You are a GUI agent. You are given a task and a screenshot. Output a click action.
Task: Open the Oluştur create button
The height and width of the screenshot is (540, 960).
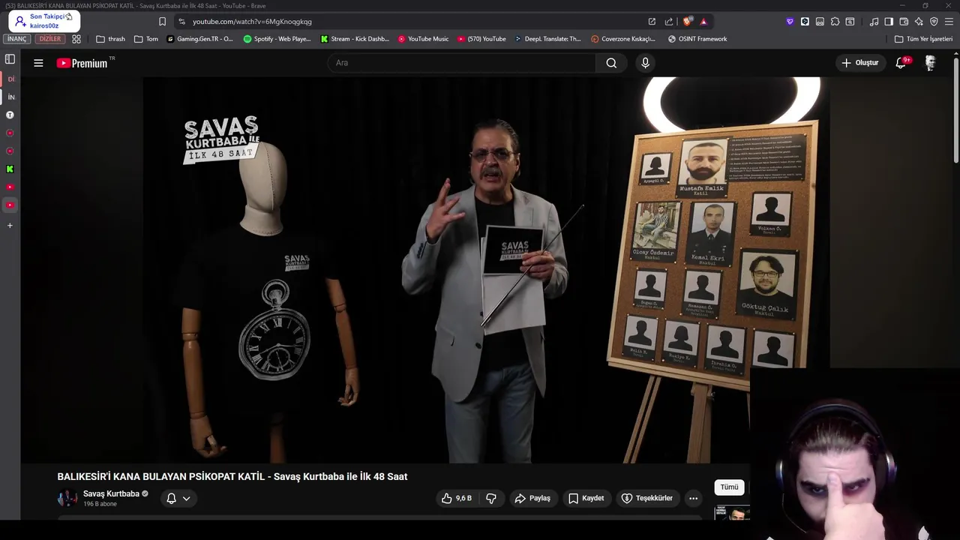pyautogui.click(x=859, y=63)
